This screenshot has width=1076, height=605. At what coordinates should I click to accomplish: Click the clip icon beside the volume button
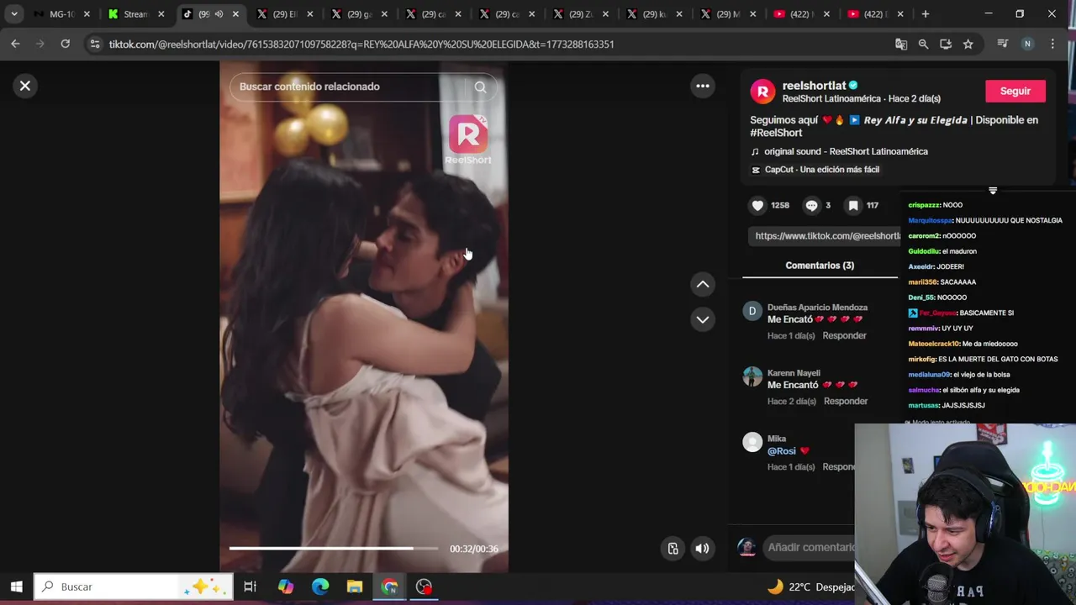tap(672, 549)
